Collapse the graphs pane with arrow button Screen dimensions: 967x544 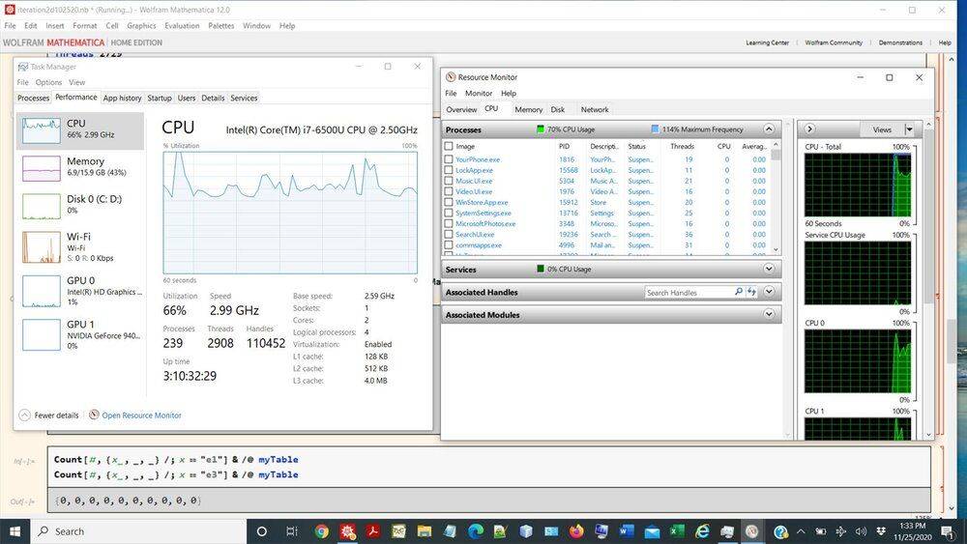coord(809,129)
